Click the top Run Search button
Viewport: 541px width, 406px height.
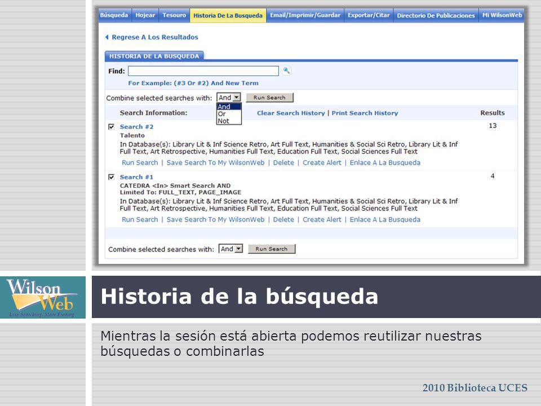tap(269, 98)
